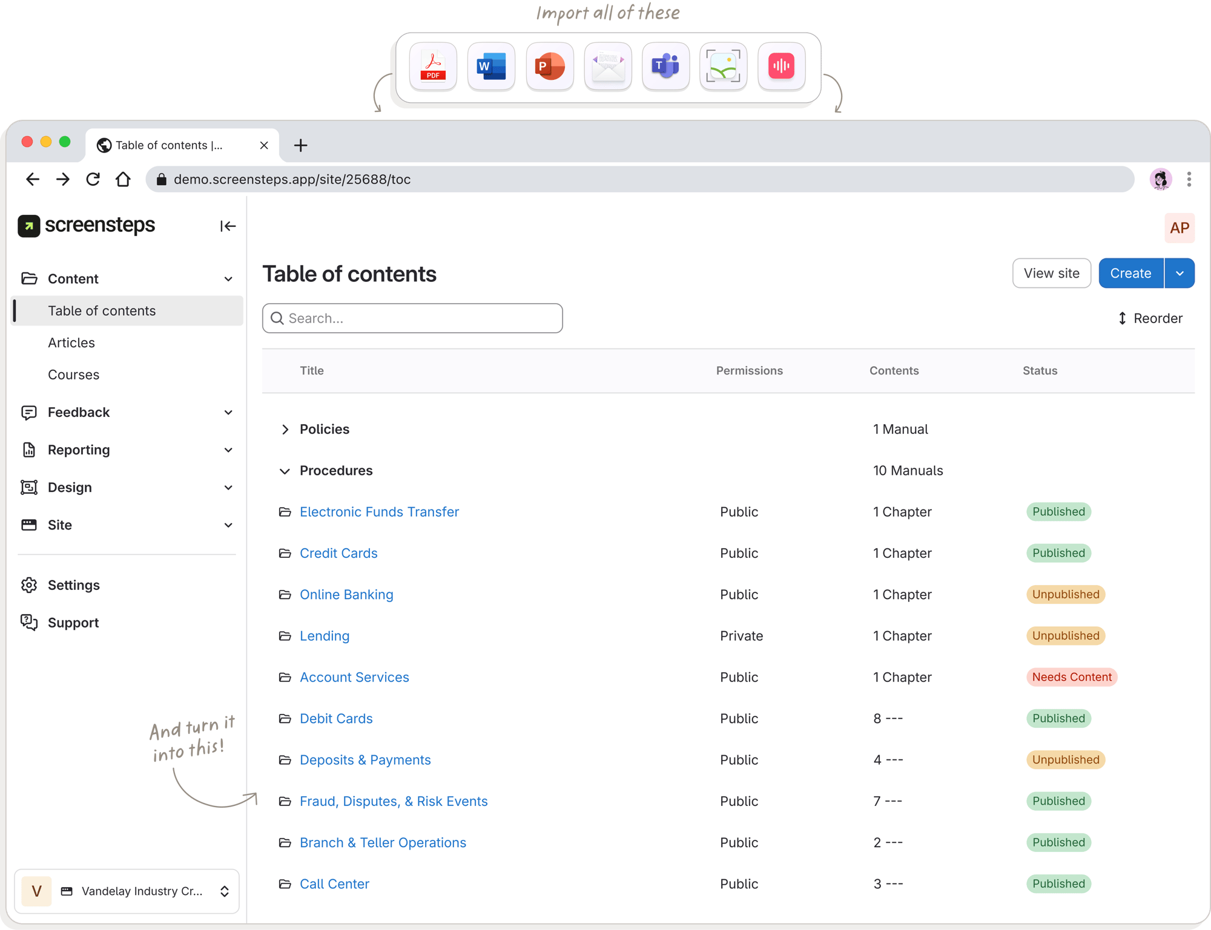
Task: Collapse the Procedures section
Action: [285, 471]
